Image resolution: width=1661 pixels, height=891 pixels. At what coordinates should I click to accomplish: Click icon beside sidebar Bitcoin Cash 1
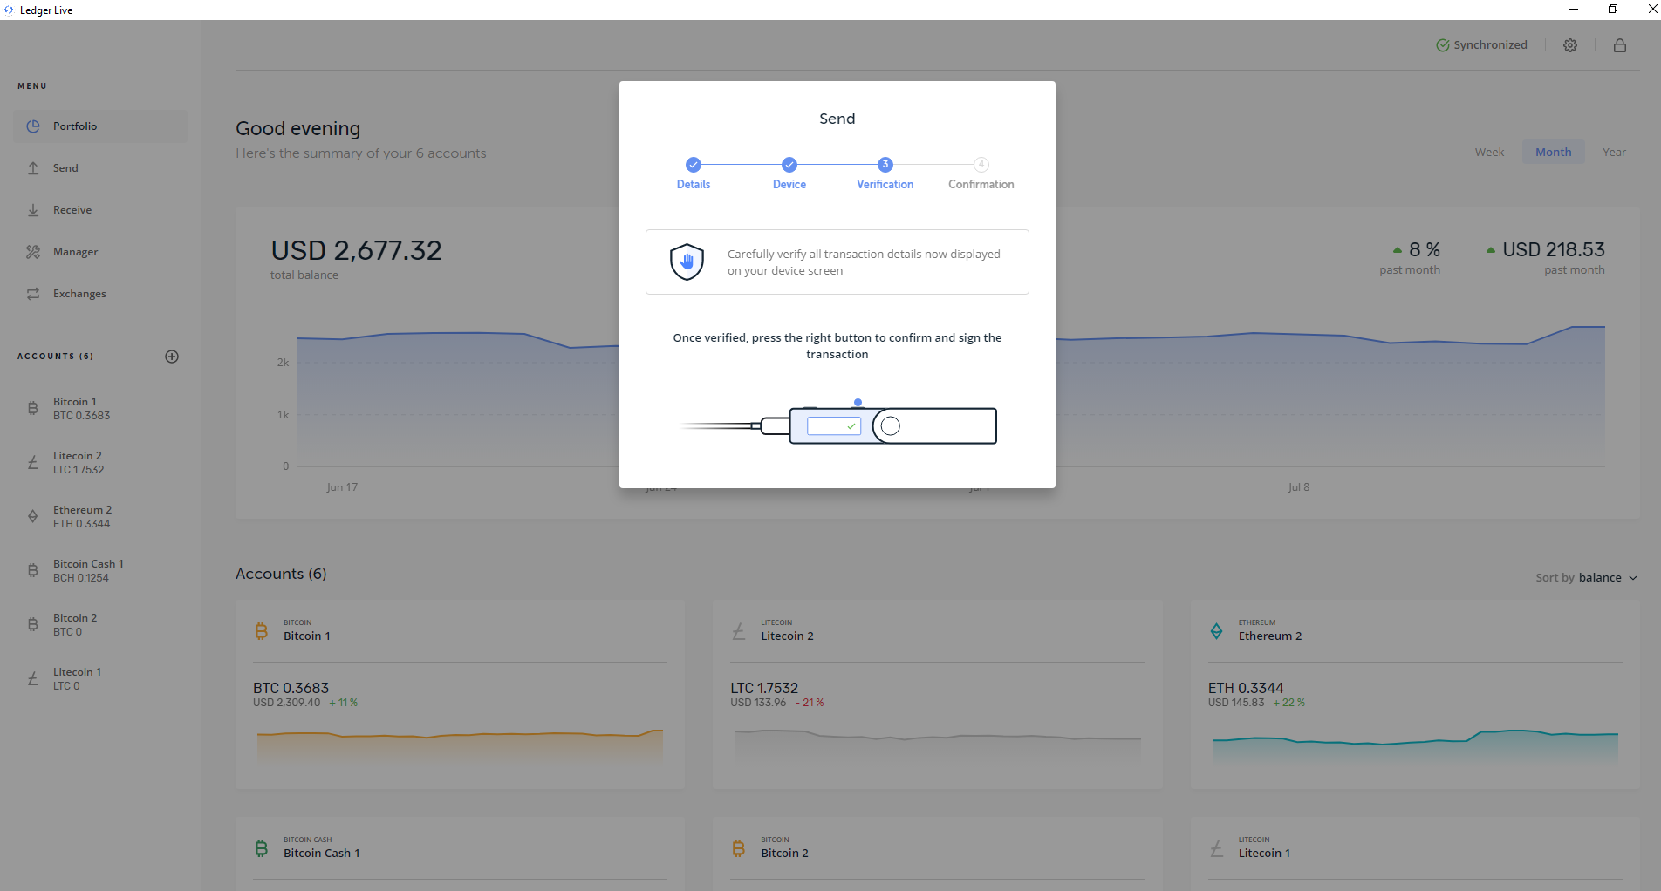pos(33,570)
